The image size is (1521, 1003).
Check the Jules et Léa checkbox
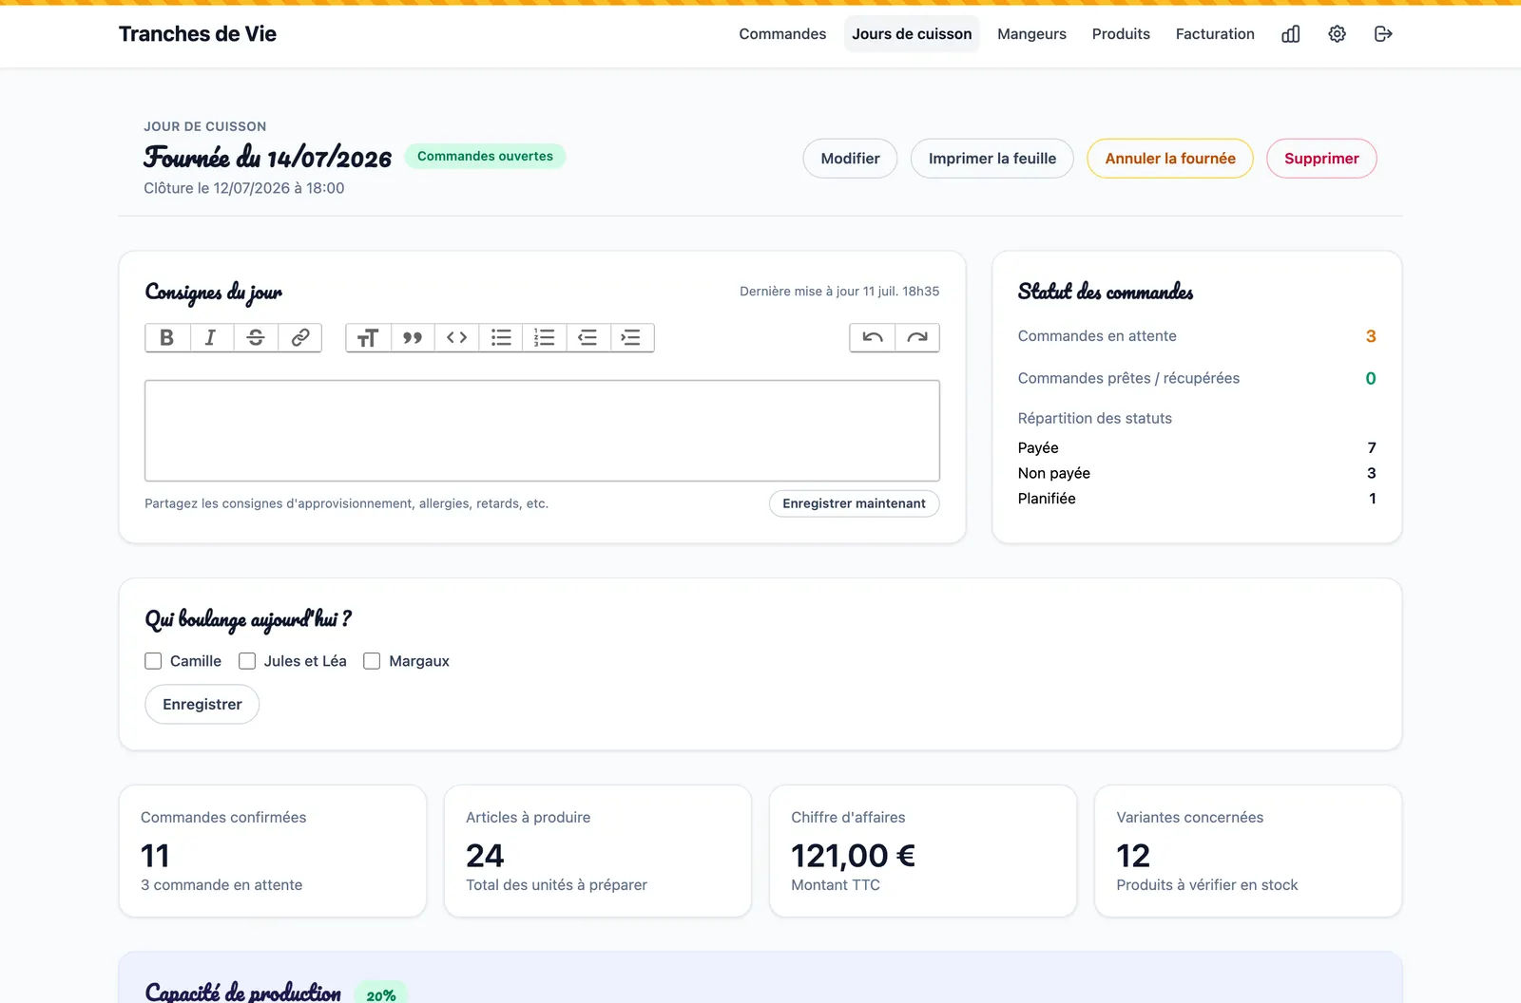[247, 661]
